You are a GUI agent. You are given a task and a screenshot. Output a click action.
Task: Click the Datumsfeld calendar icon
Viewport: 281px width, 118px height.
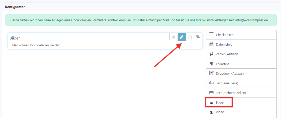point(211,44)
